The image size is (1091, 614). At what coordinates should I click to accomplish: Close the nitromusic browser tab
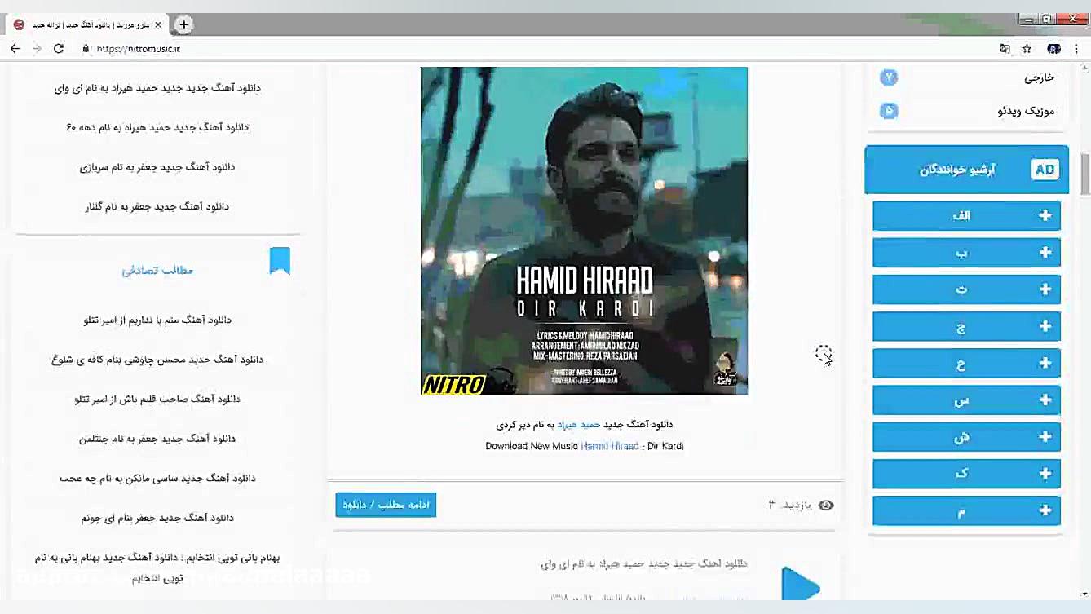[158, 24]
